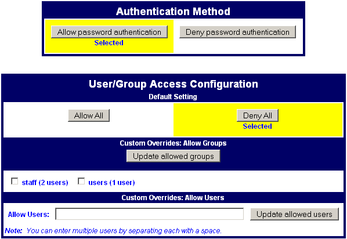Viewport: 347px width, 239px height.
Task: Click Selected text under Allow password authentication
Action: pyautogui.click(x=109, y=43)
